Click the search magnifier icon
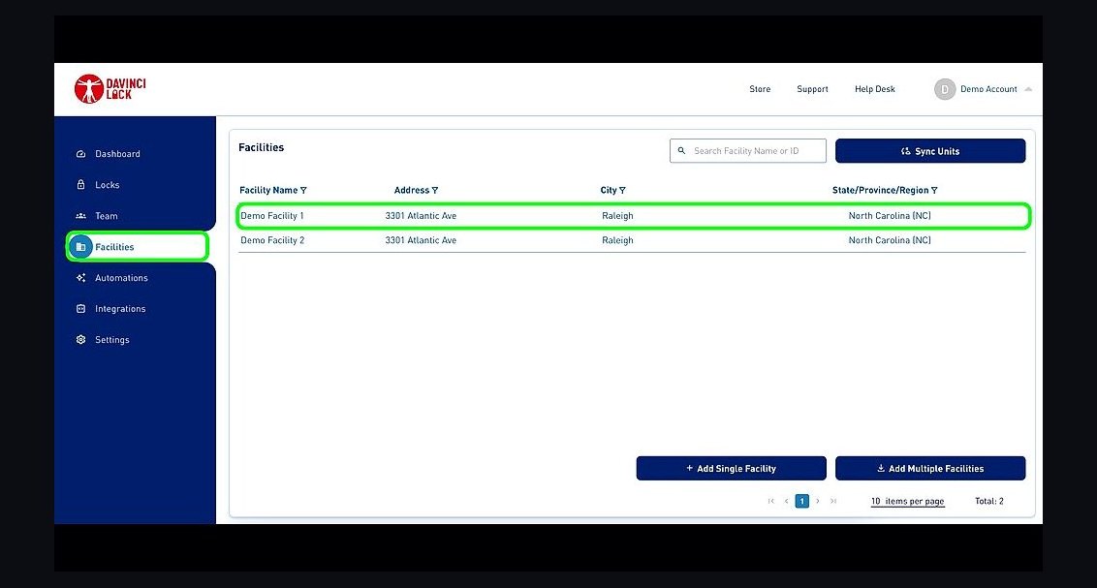Viewport: 1097px width, 588px height. (x=681, y=151)
